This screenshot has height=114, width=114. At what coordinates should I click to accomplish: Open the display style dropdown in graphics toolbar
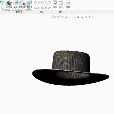coord(70,17)
